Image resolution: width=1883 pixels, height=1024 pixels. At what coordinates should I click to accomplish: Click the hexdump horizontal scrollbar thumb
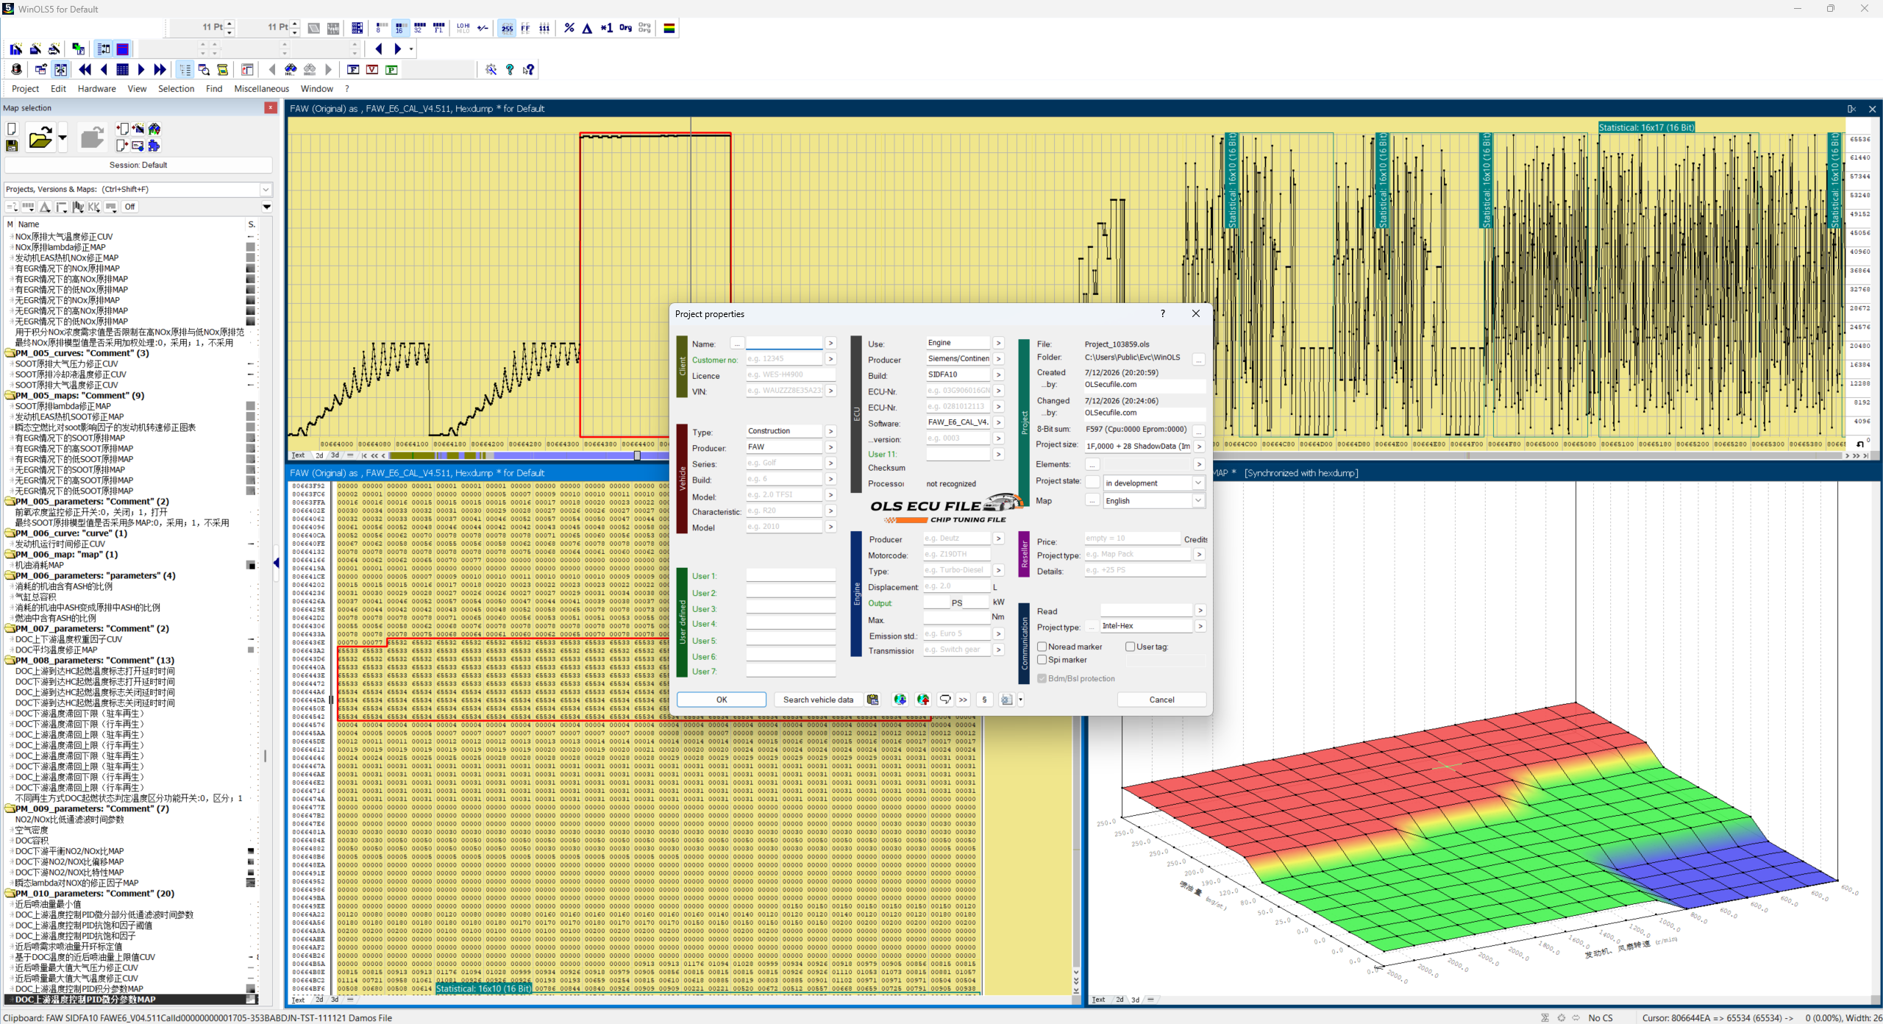pyautogui.click(x=637, y=455)
